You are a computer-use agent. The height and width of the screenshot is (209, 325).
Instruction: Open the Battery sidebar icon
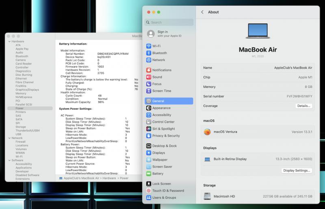tap(149, 174)
